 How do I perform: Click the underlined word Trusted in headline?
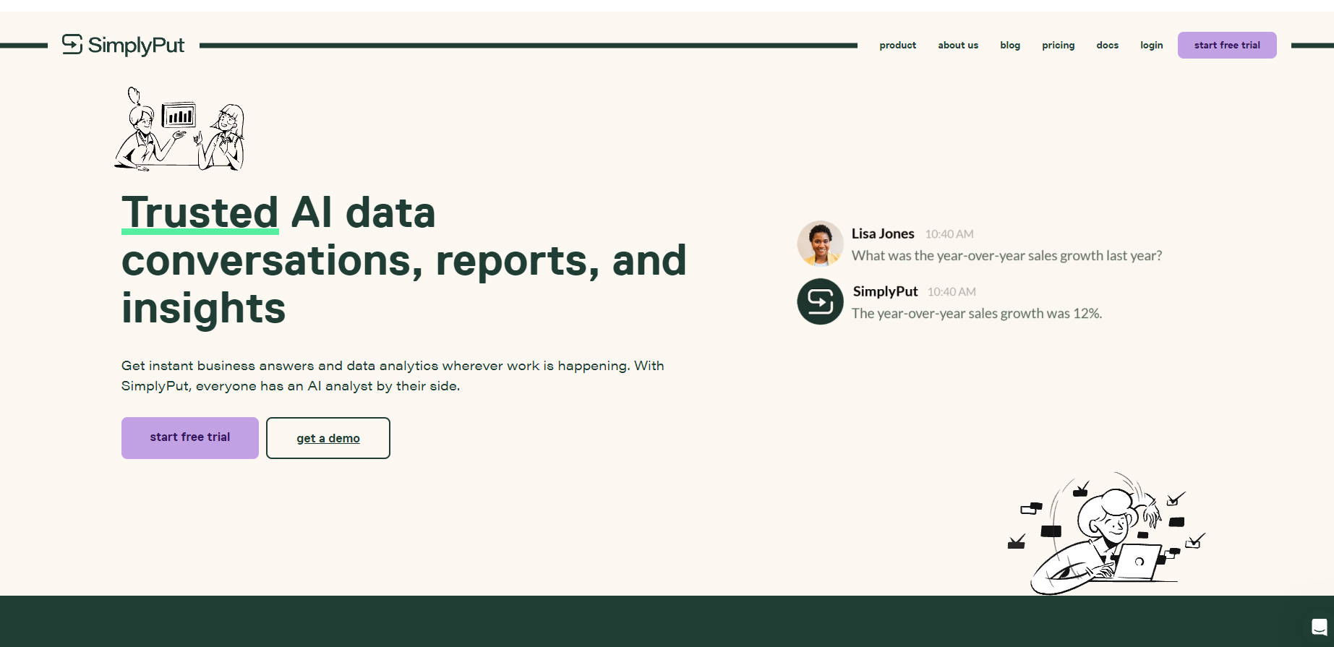[200, 213]
